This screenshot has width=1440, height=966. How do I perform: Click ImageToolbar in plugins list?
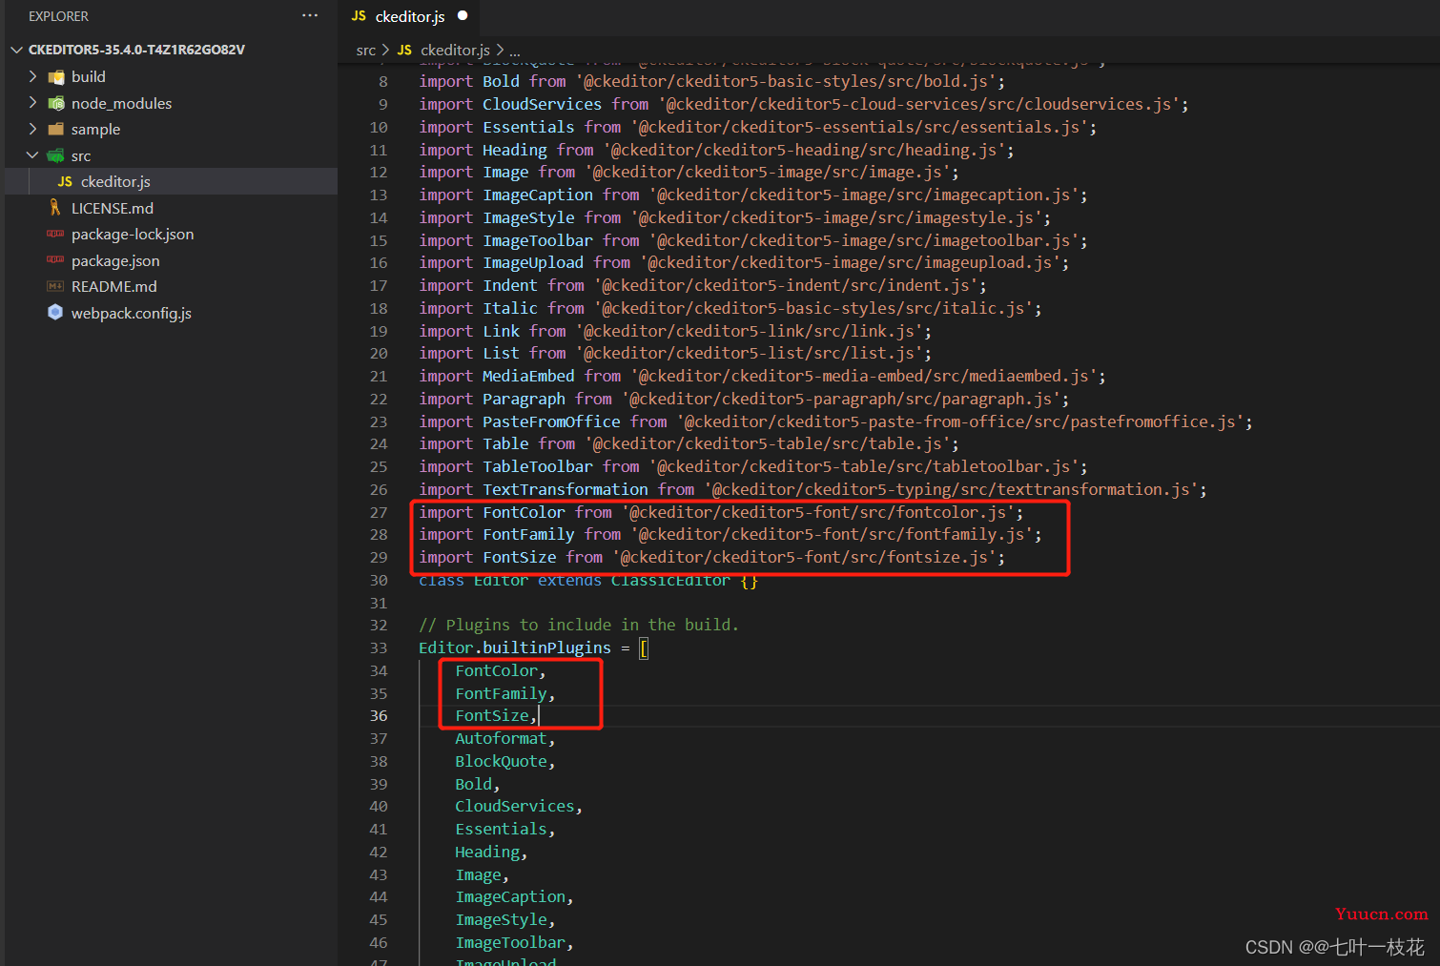[510, 943]
